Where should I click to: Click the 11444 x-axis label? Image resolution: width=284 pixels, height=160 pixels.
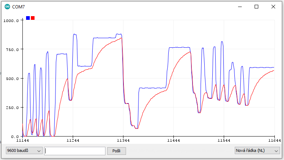click(173, 141)
